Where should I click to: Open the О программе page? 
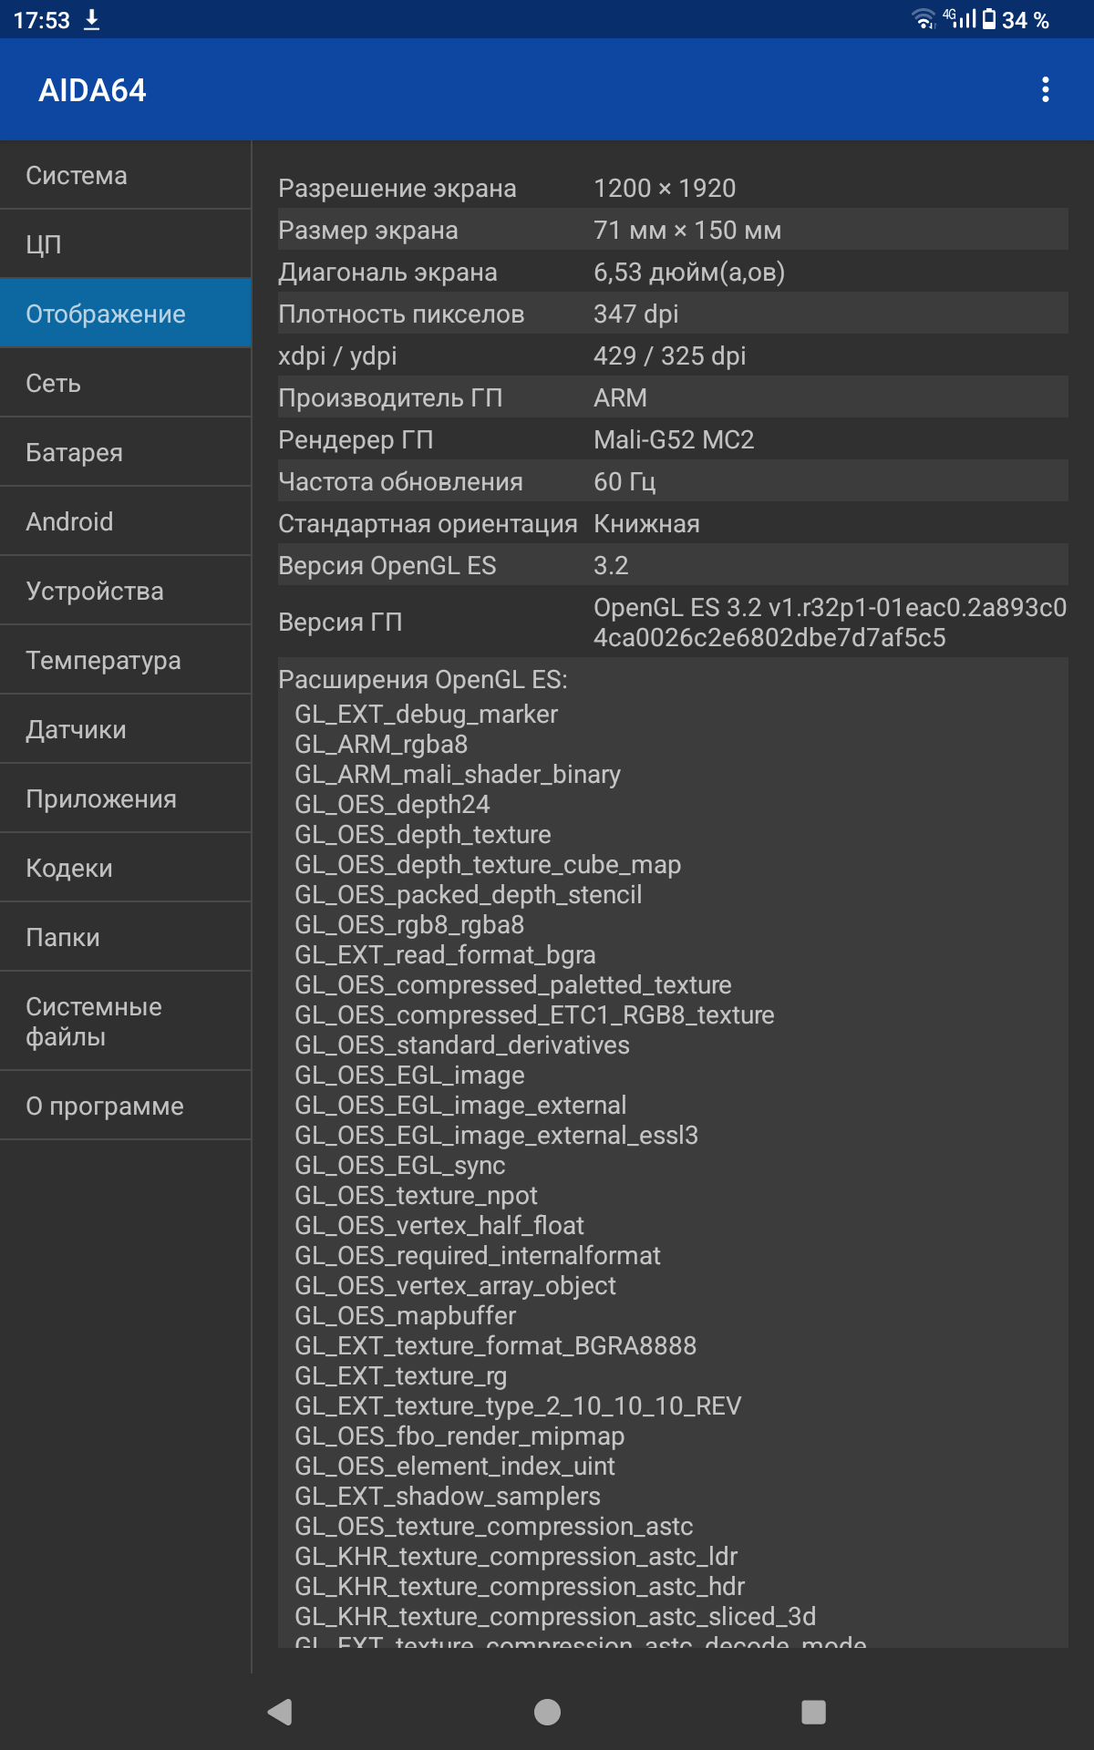click(x=125, y=1106)
